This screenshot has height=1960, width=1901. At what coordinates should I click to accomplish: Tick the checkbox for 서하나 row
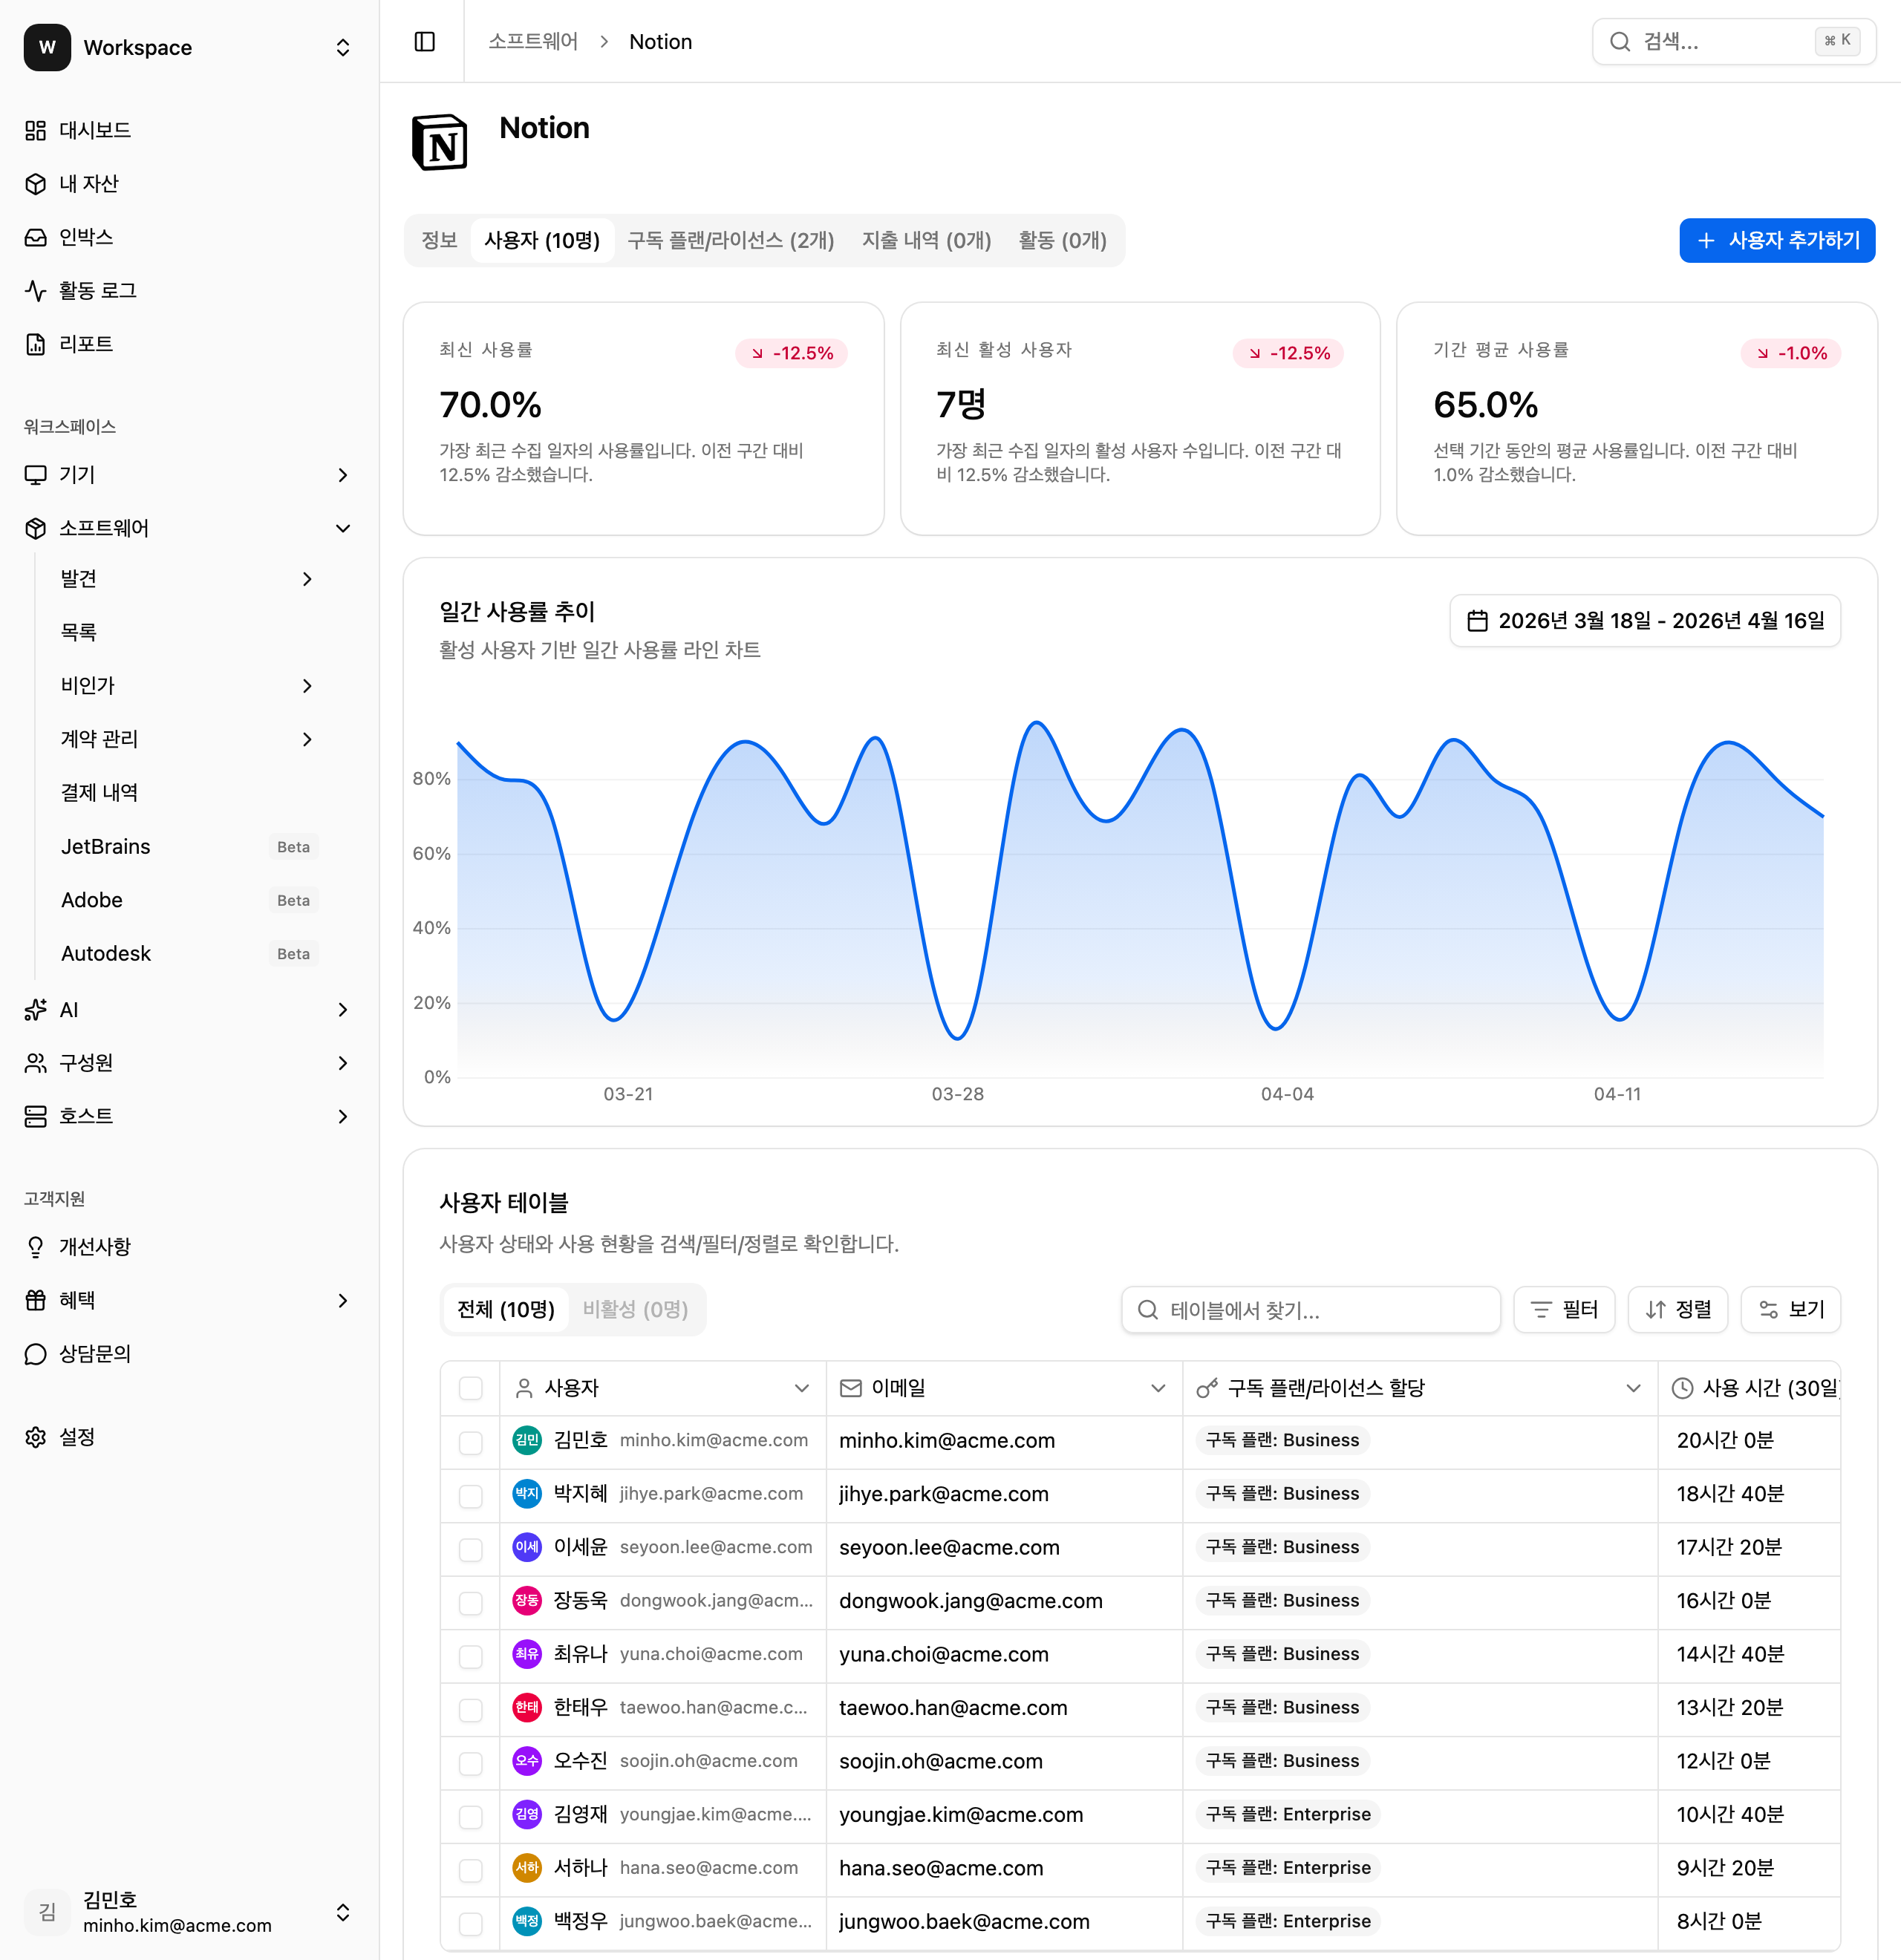click(x=470, y=1869)
